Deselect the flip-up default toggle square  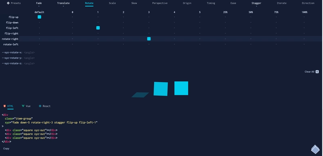[39, 17]
